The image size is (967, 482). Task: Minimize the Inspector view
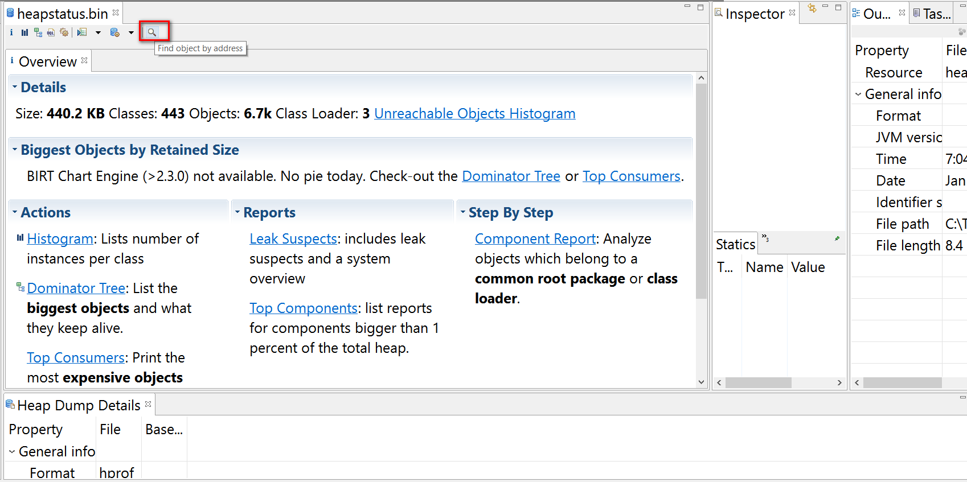coord(825,6)
